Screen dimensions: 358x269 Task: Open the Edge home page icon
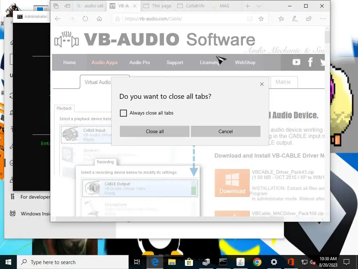point(99,19)
